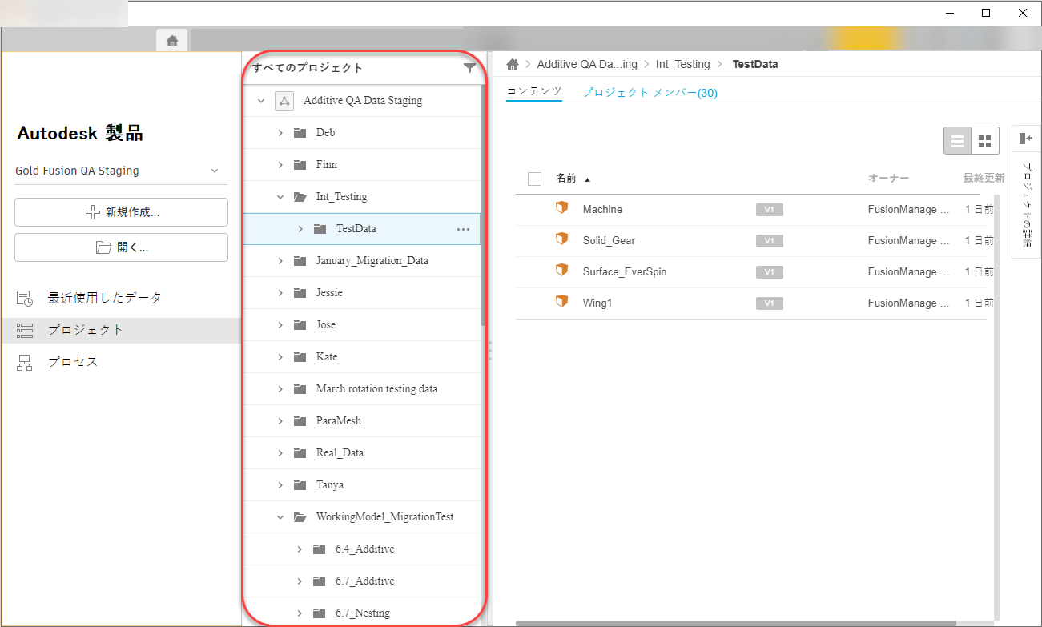
Task: Click the file list horizontal scrollbar
Action: [736, 623]
